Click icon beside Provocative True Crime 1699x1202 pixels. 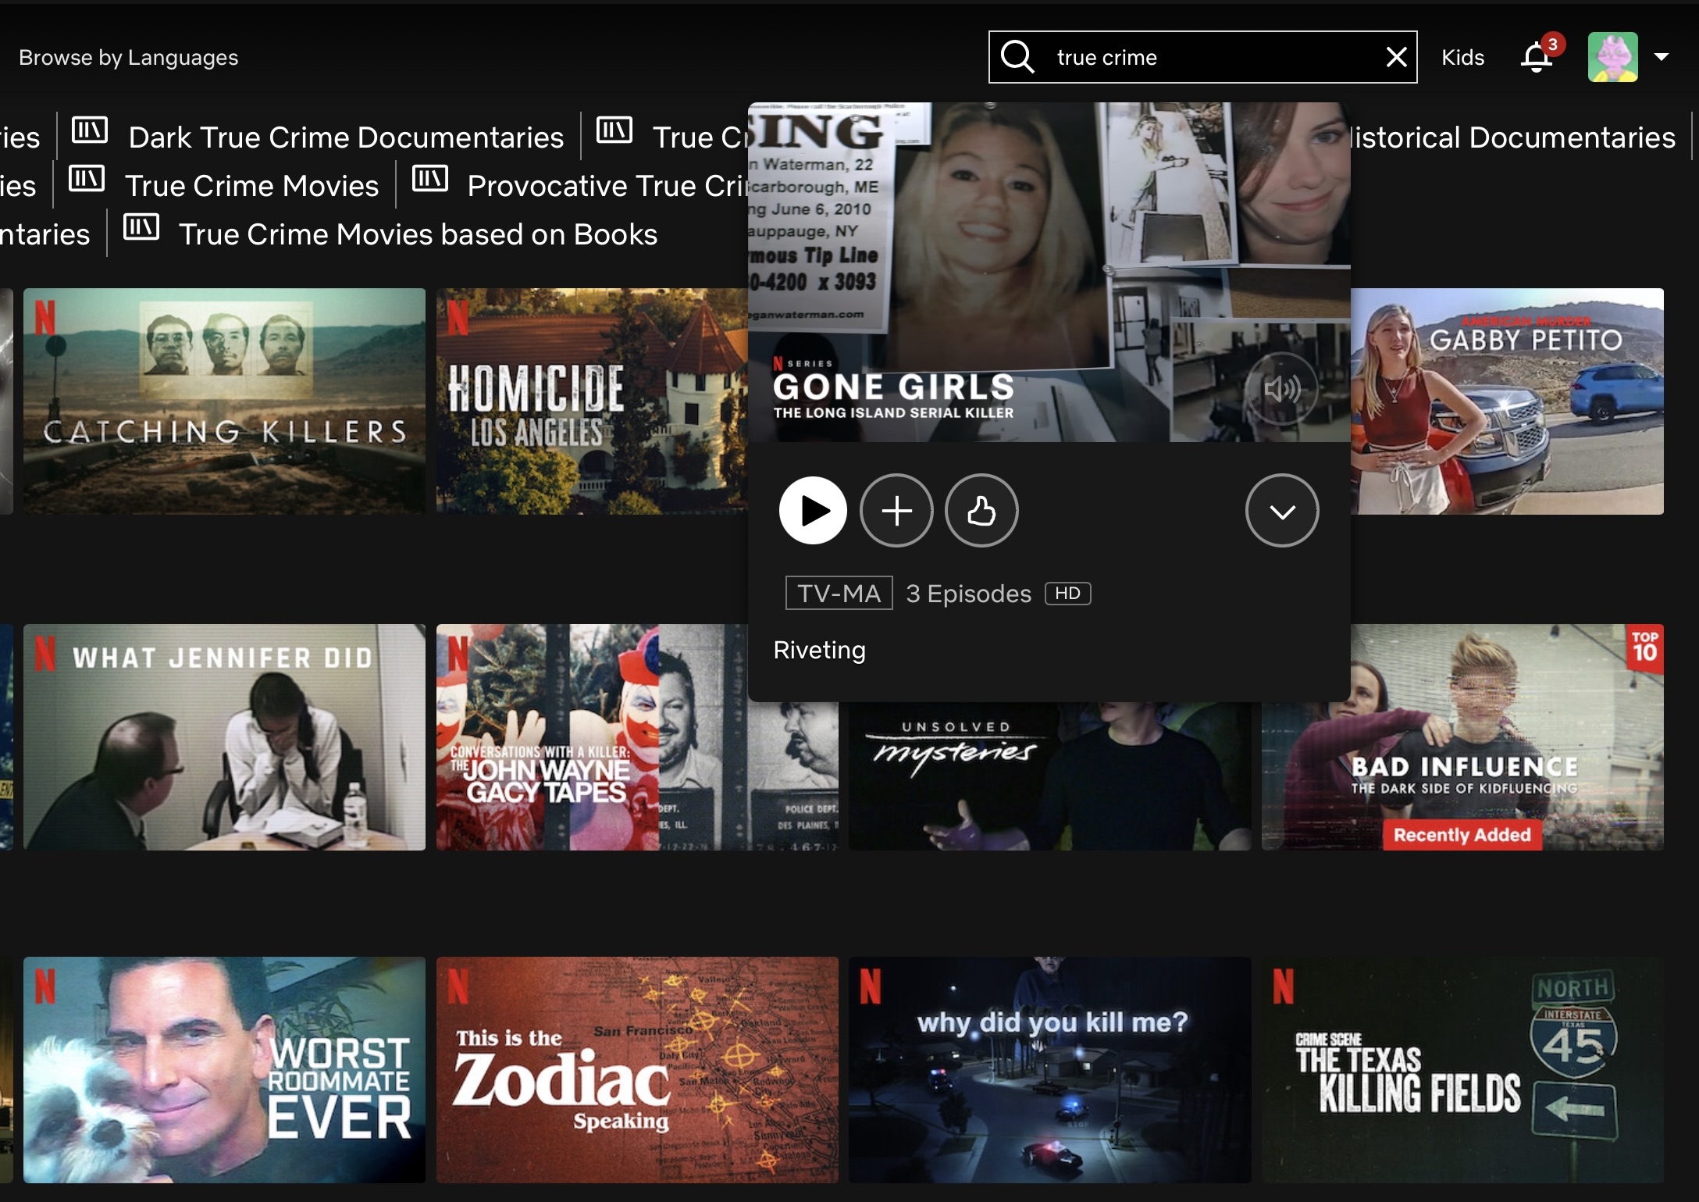(430, 178)
